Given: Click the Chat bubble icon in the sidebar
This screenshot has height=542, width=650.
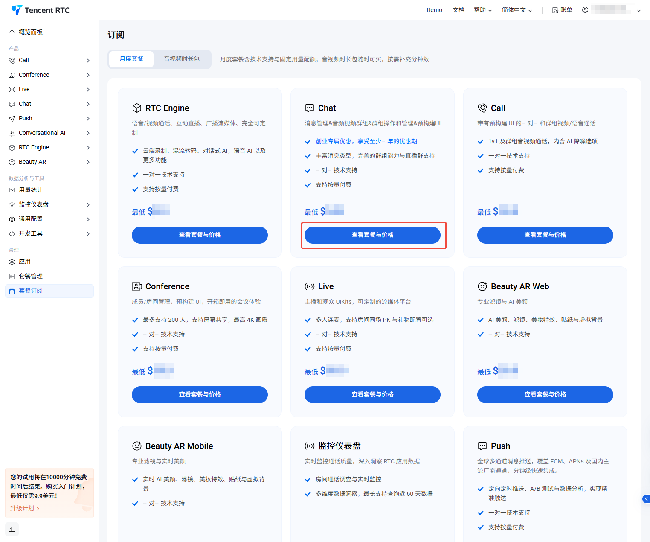Looking at the screenshot, I should [x=12, y=104].
